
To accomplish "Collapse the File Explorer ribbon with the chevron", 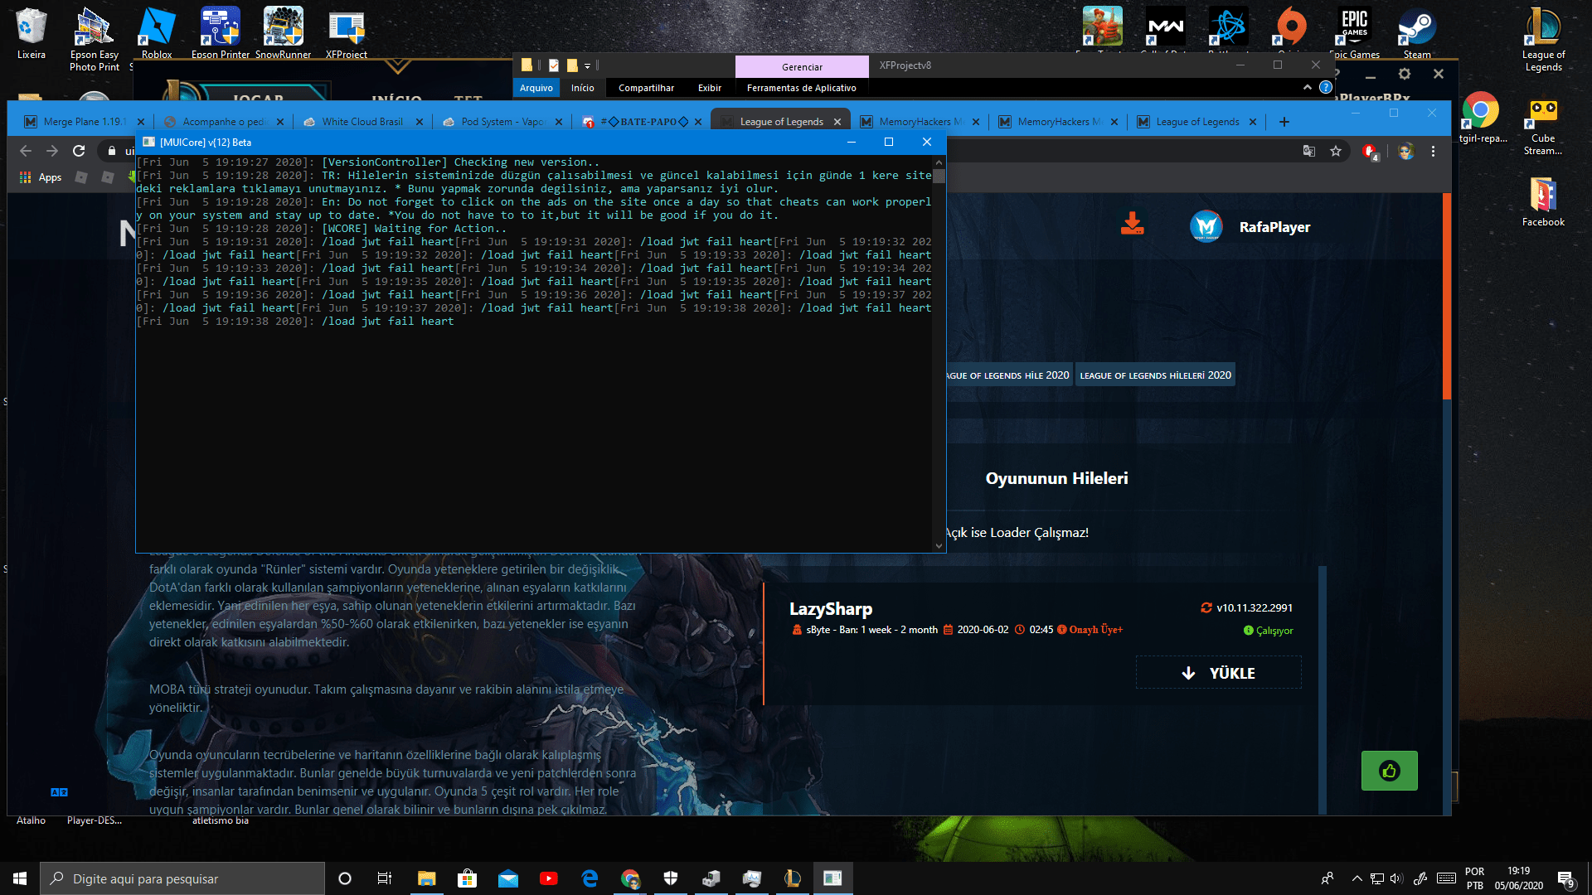I will tap(1308, 87).
